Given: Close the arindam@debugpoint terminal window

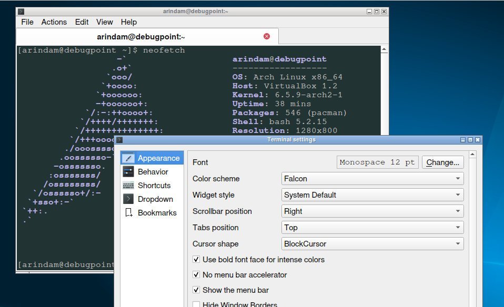Looking at the screenshot, I should pos(384,12).
